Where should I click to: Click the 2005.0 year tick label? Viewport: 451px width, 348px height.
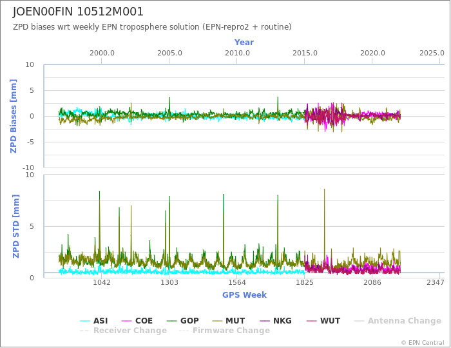[x=169, y=53]
